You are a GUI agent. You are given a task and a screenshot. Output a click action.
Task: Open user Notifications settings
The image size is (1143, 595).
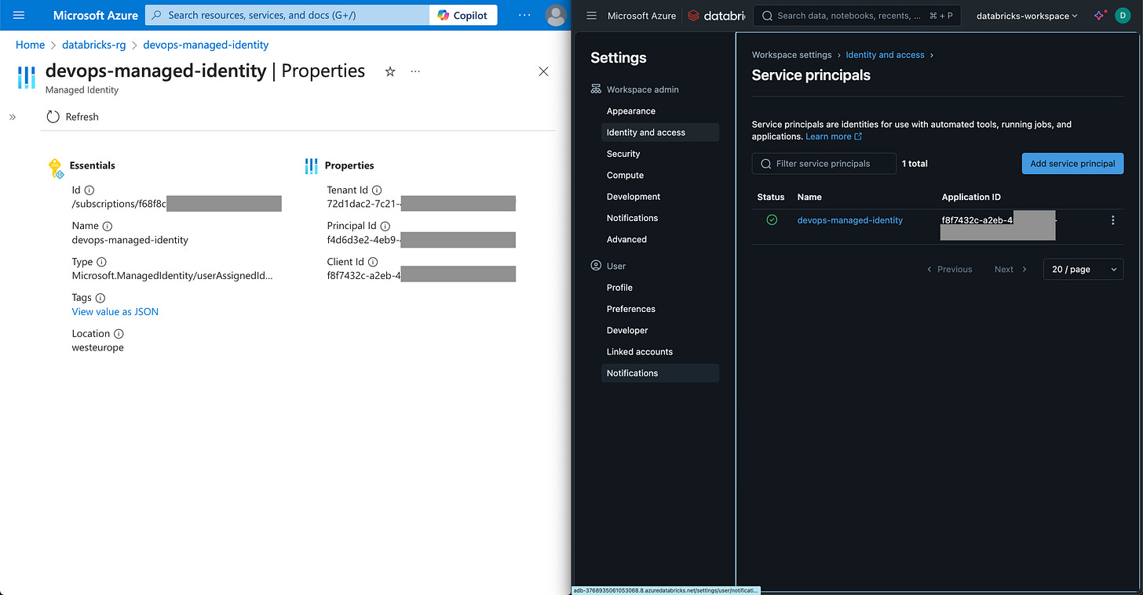[660, 373]
